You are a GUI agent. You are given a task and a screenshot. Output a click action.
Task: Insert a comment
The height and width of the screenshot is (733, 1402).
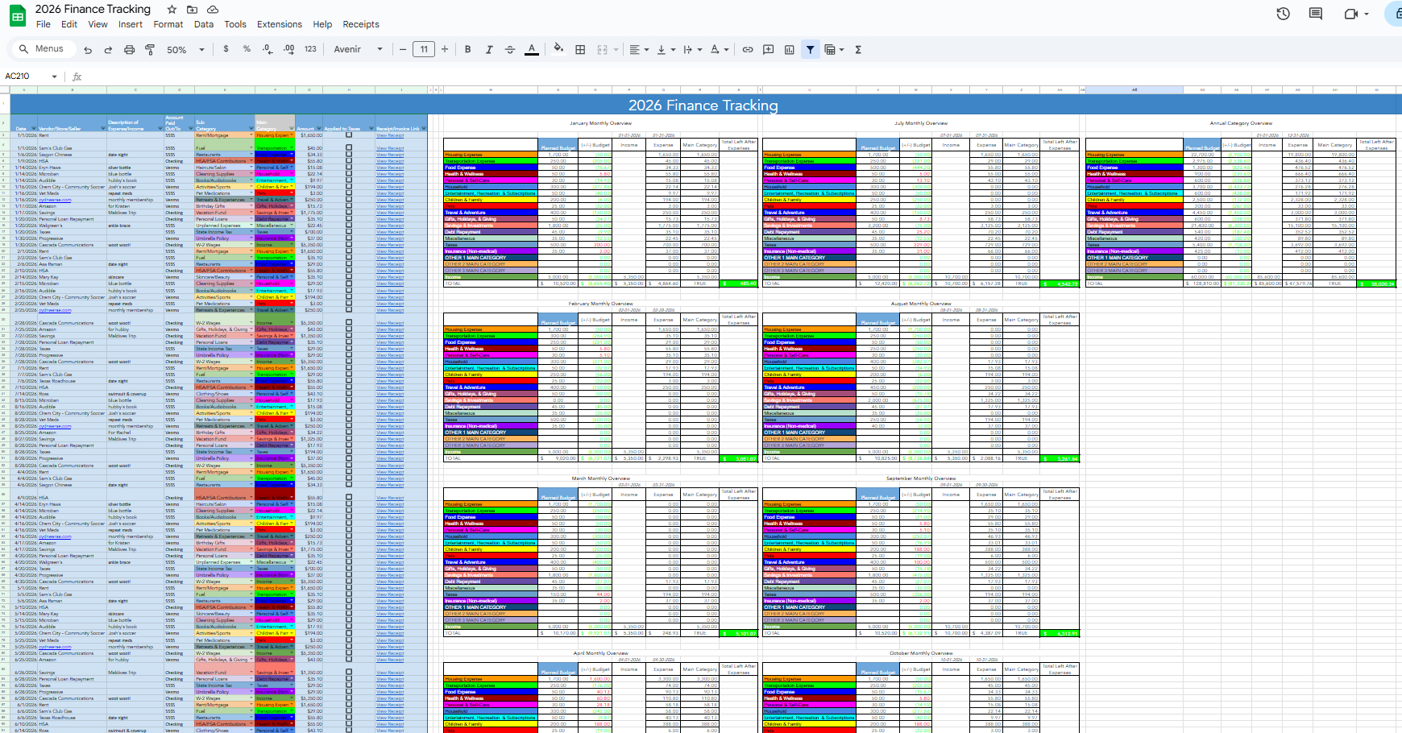pyautogui.click(x=767, y=49)
